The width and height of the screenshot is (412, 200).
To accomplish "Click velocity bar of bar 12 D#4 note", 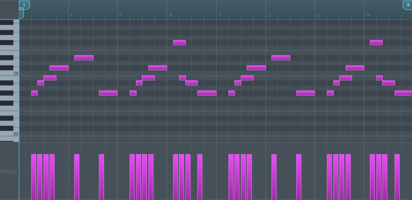I will [x=274, y=177].
